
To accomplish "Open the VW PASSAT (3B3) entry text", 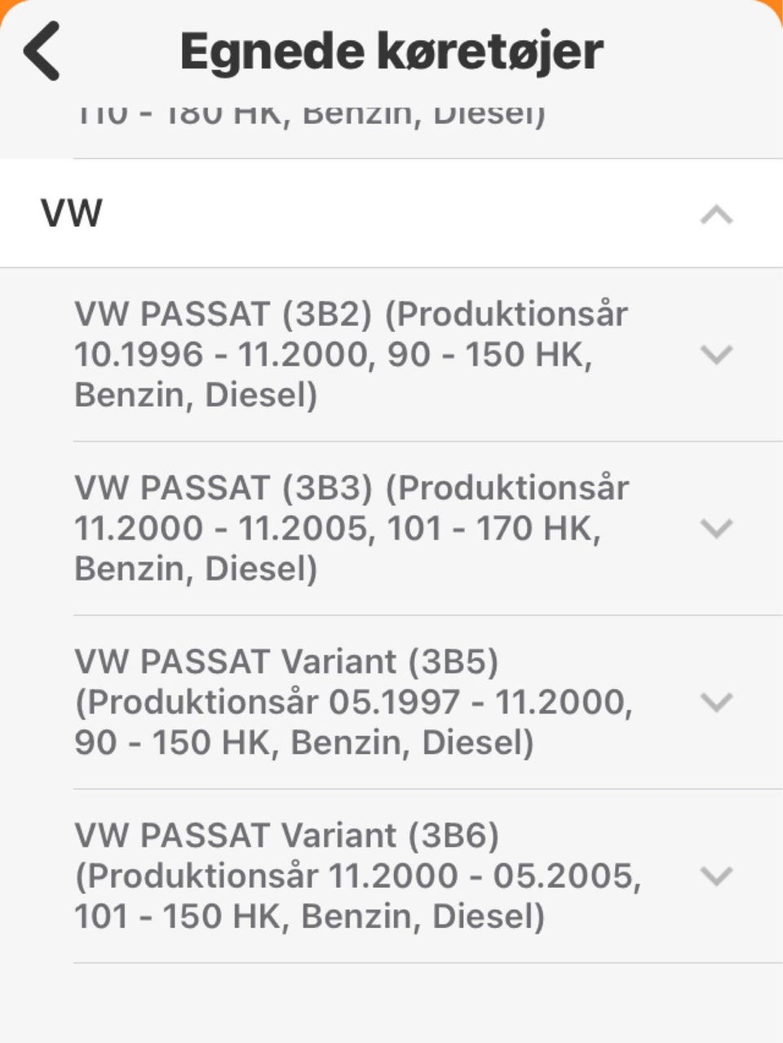I will [x=352, y=528].
